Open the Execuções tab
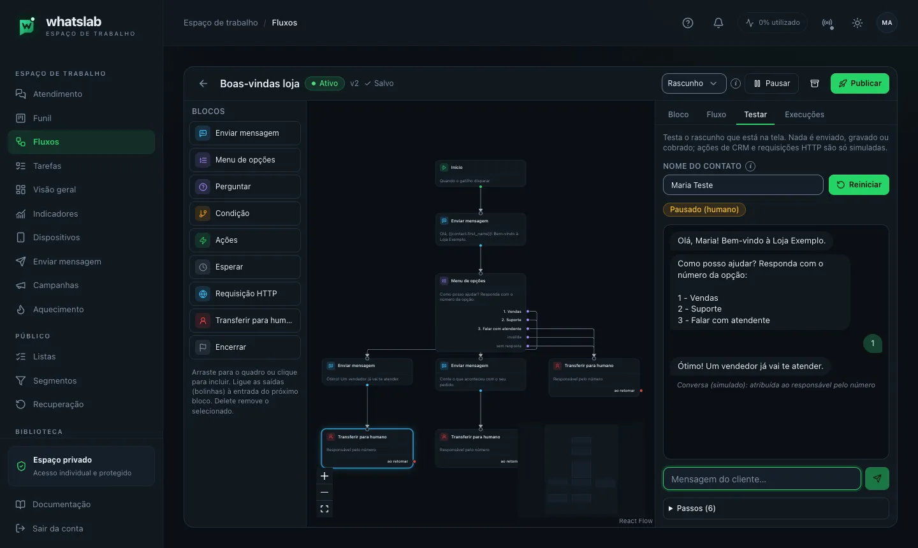 tap(805, 115)
